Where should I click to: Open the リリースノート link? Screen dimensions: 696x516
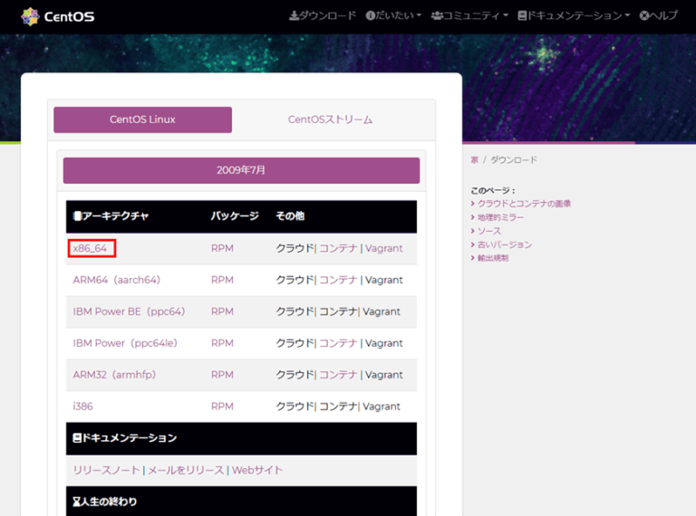106,470
